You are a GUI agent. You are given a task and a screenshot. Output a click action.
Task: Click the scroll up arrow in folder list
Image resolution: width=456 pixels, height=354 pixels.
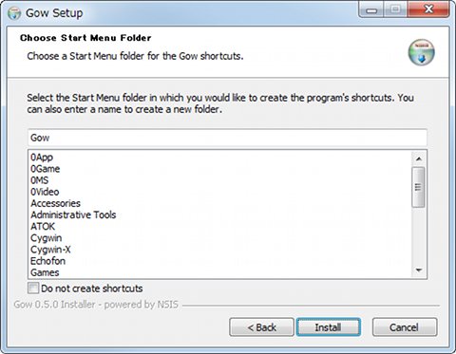419,158
